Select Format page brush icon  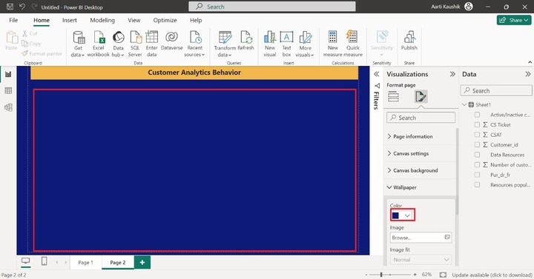(x=421, y=97)
